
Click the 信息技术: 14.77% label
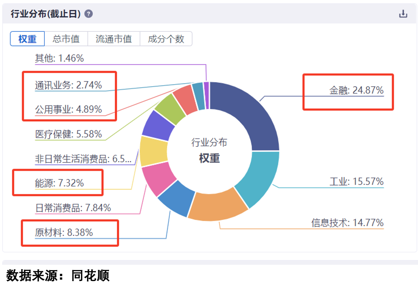click(347, 223)
